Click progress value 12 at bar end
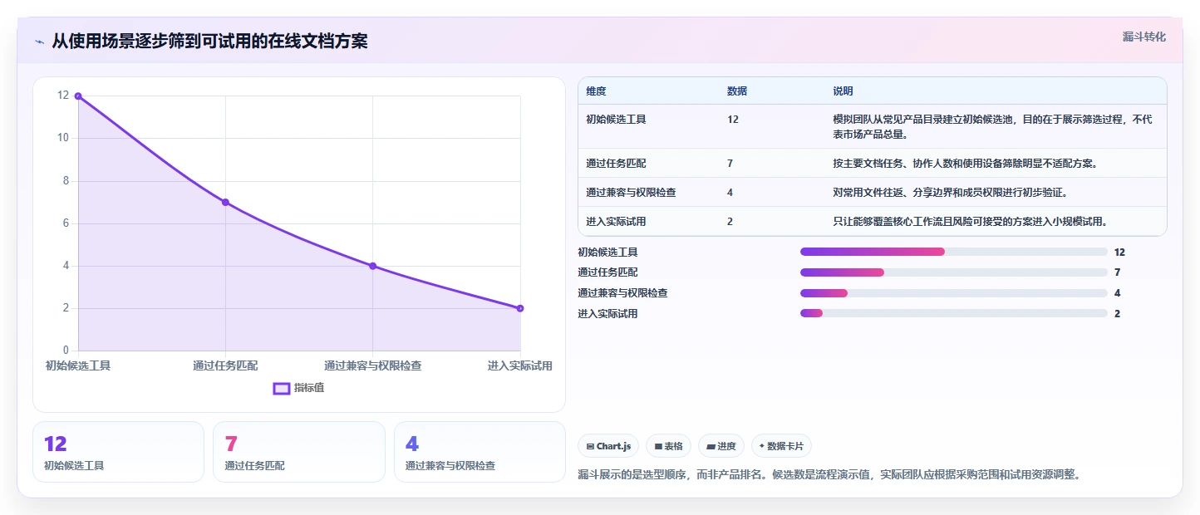The height and width of the screenshot is (515, 1200). 1119,252
